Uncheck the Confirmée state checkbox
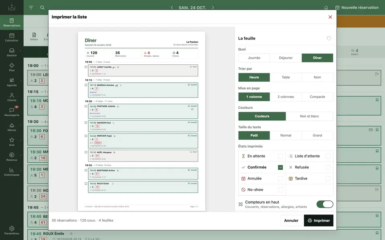 tap(280, 167)
